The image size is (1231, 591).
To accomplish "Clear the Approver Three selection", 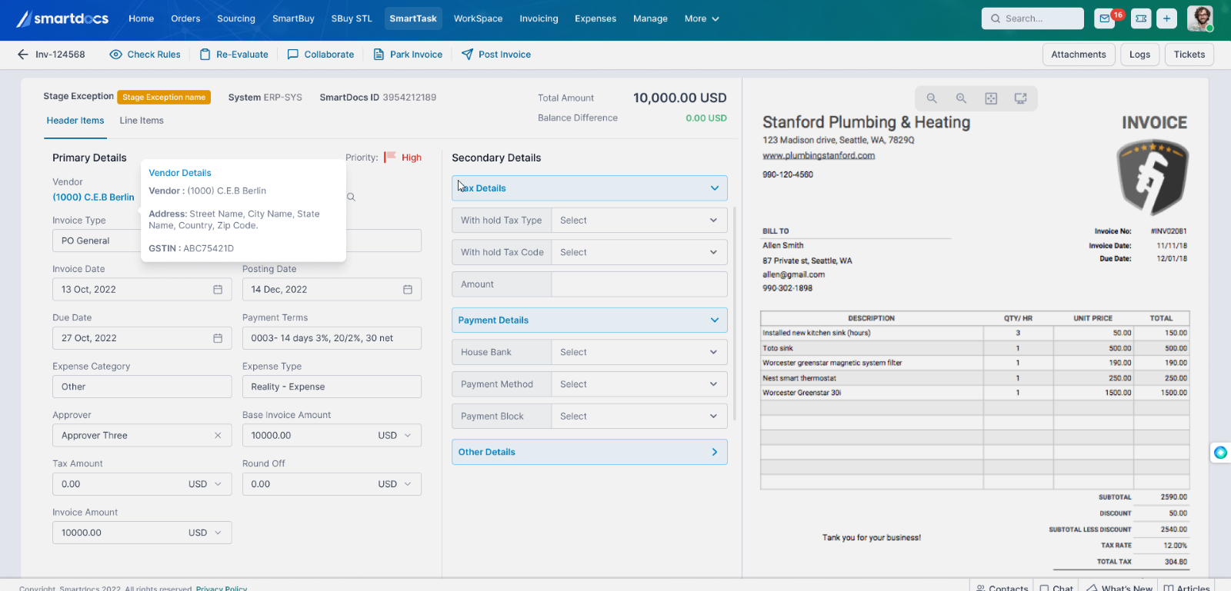I will 218,436.
